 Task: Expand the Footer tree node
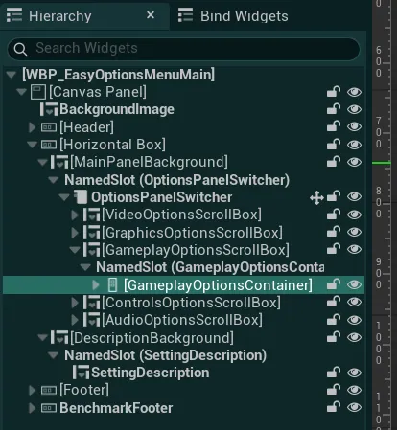[x=32, y=390]
